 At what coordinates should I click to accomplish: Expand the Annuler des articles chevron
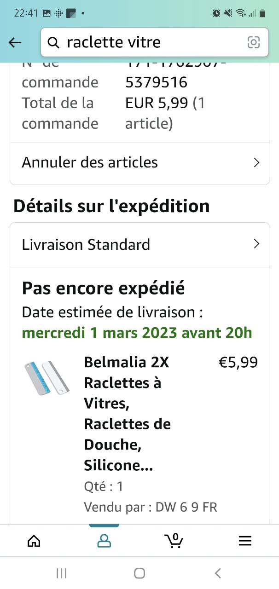pos(257,162)
